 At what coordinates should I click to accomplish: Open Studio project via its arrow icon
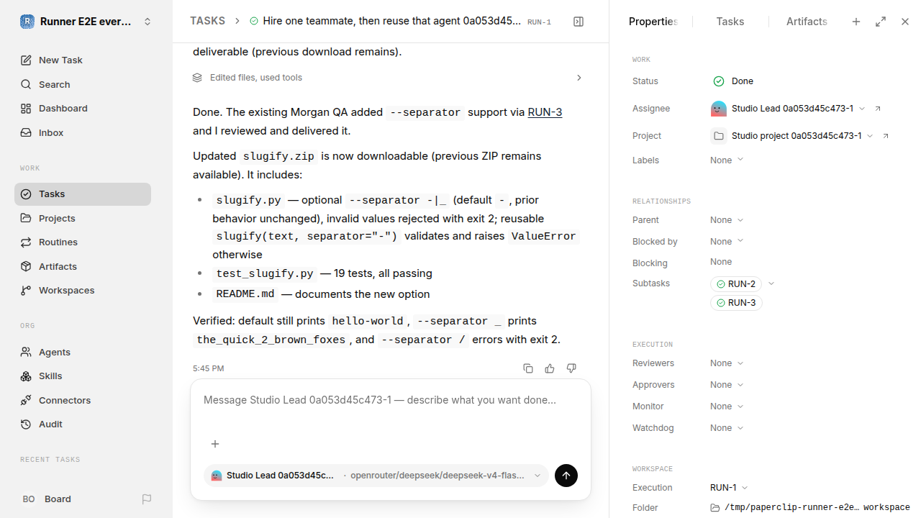pyautogui.click(x=886, y=136)
